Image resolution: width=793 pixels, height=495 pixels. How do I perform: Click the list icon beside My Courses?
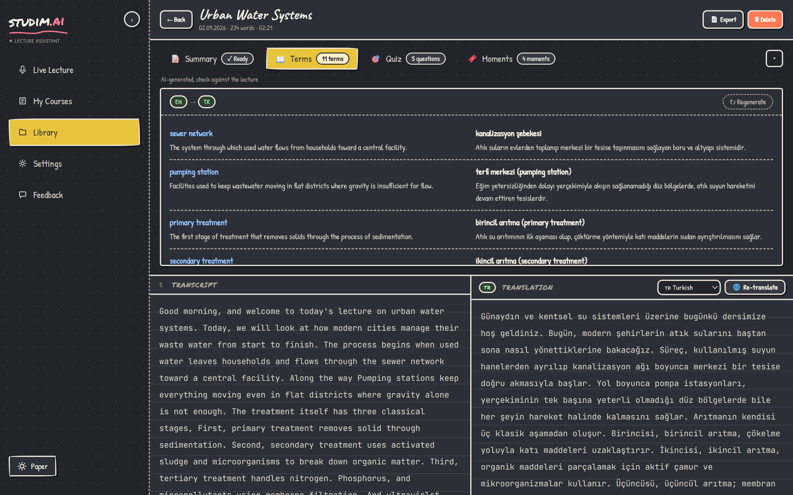click(22, 101)
